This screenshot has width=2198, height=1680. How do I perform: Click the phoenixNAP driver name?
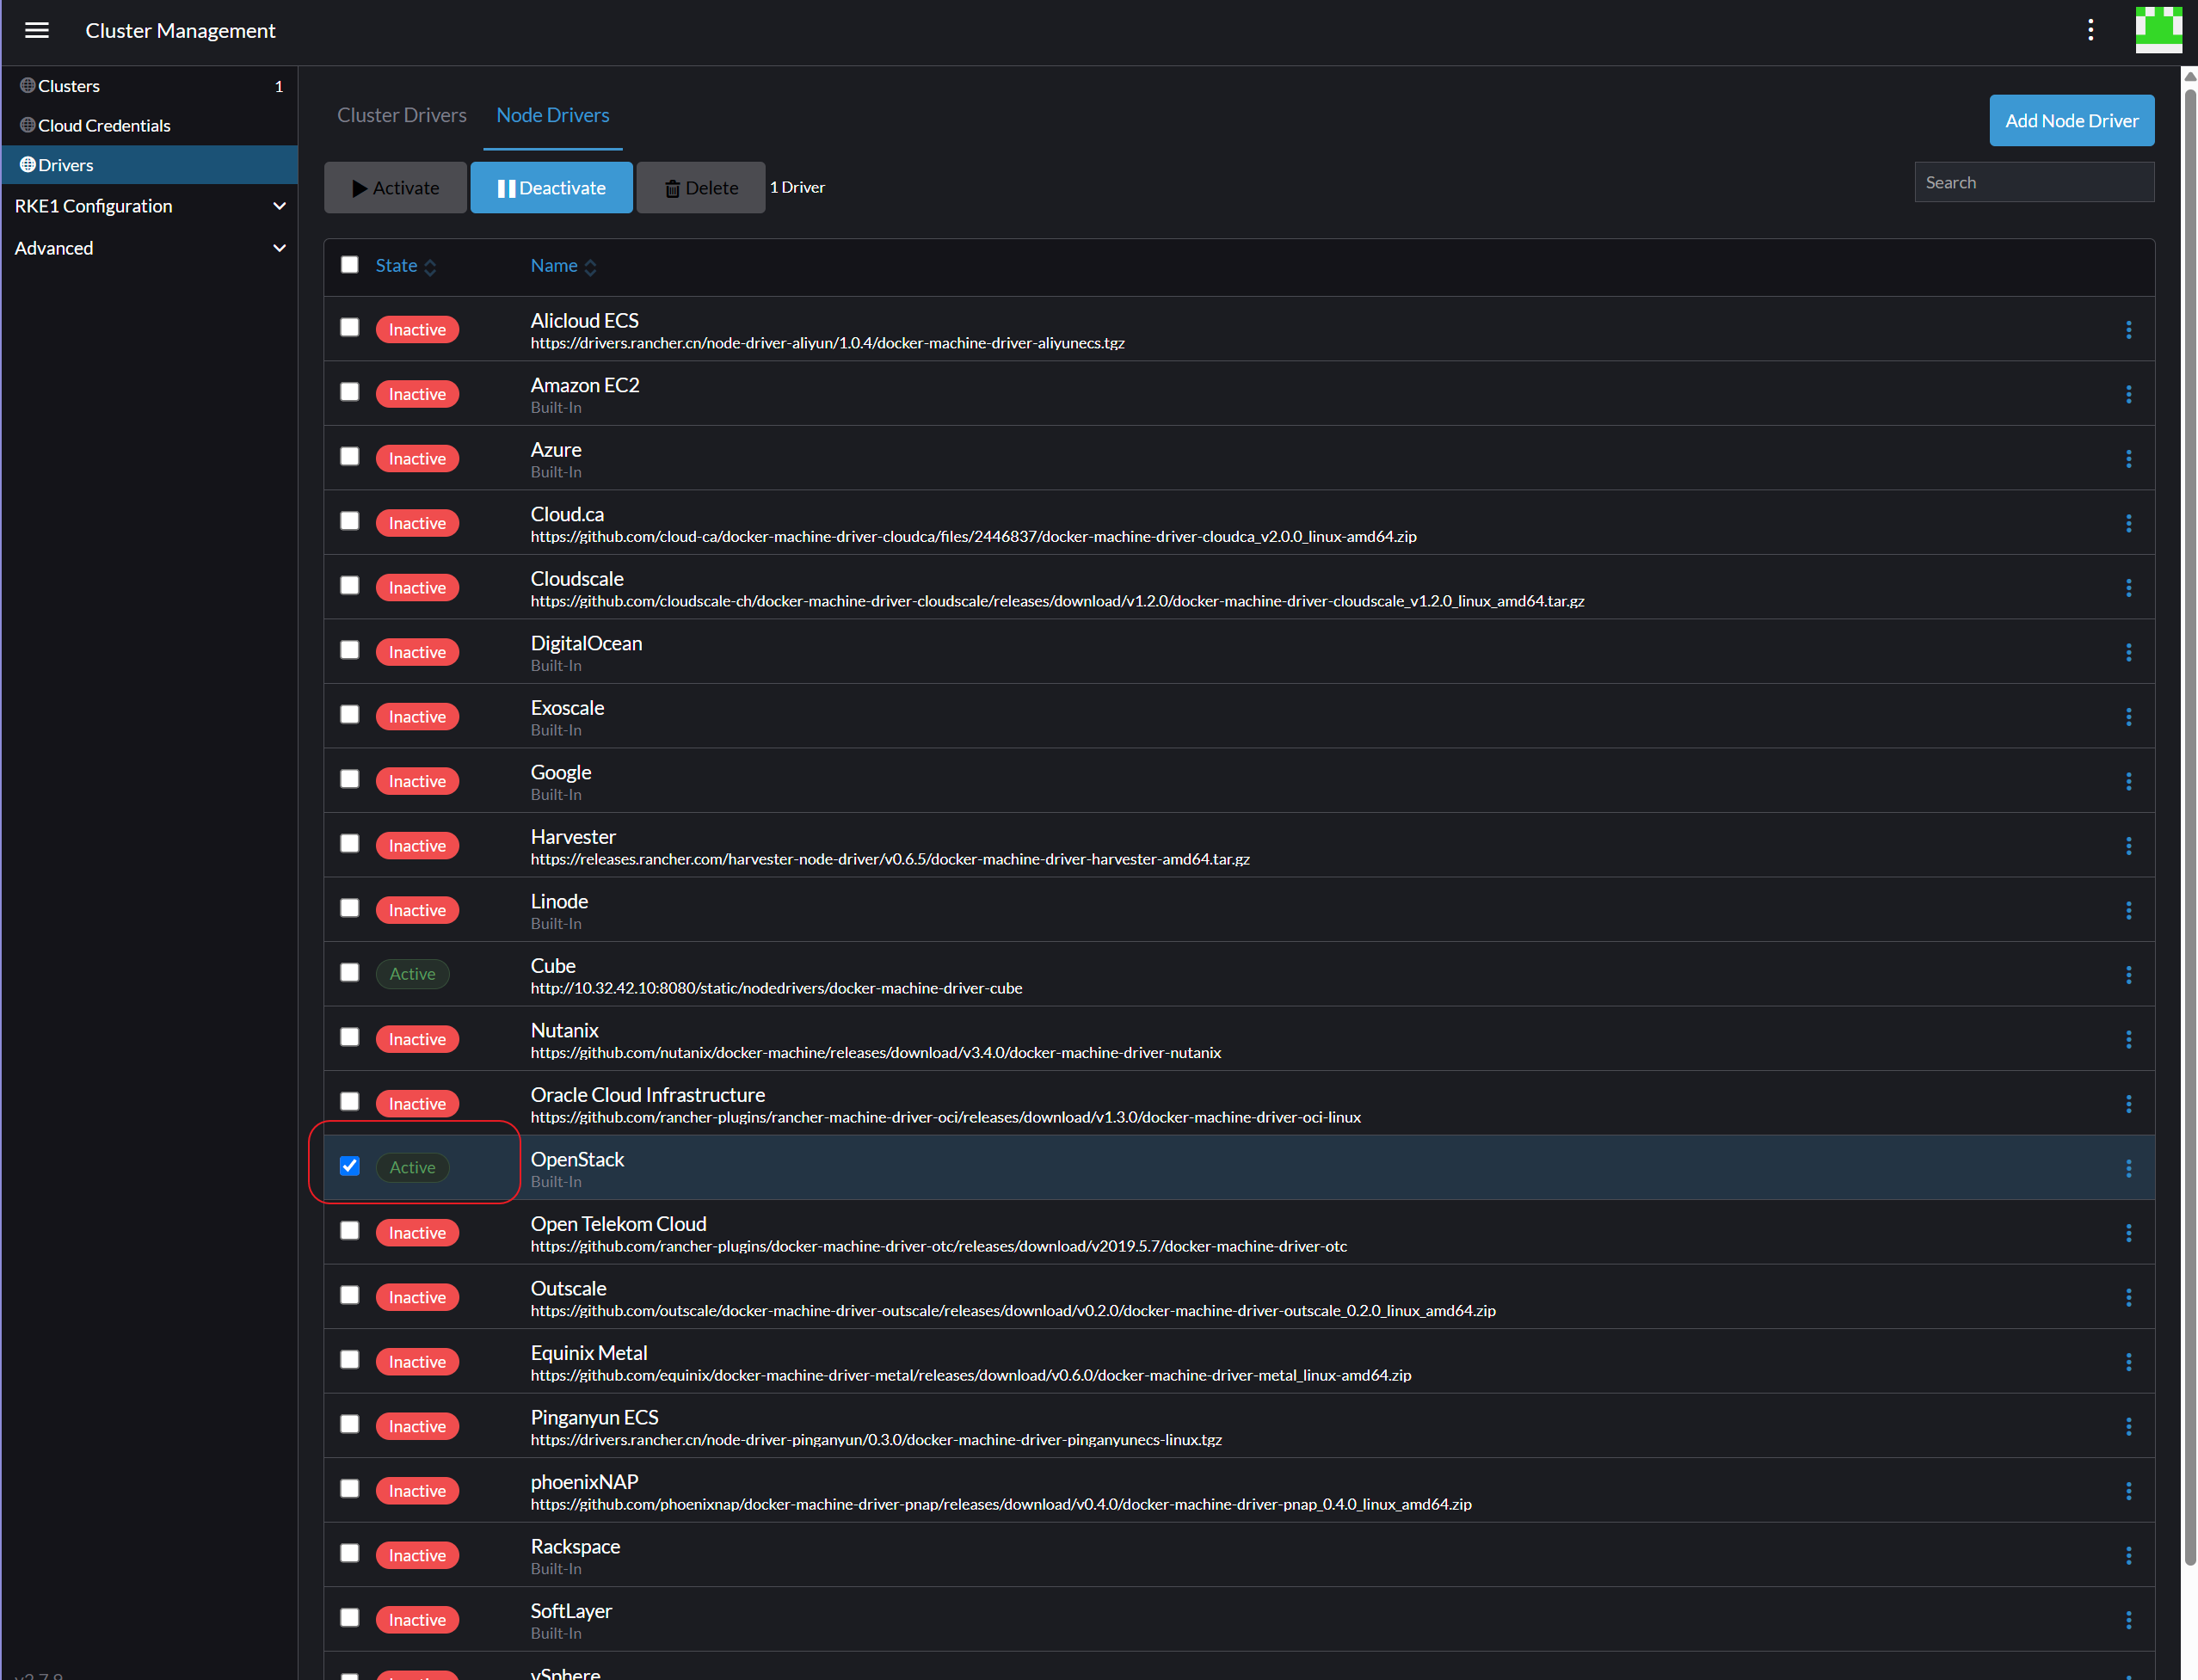tap(584, 1482)
